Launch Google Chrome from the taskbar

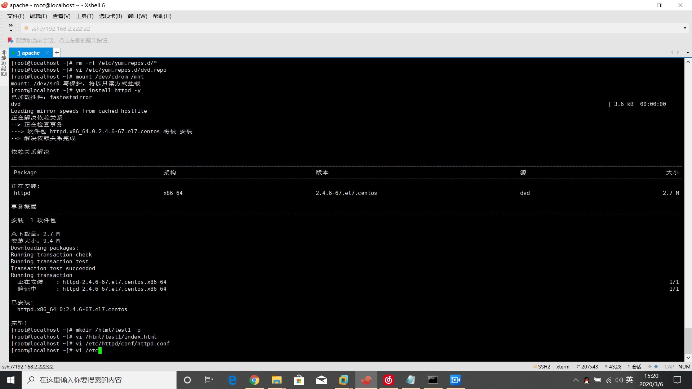[x=254, y=380]
